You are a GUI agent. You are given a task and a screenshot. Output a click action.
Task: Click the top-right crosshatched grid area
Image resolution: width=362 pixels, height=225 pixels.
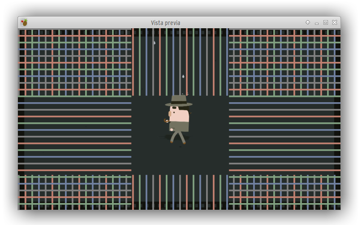coord(284,62)
